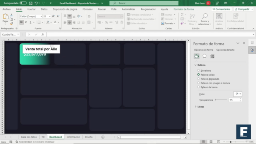Open the Name Box dropdown
Screen dimensions: 256x144
[18, 34]
